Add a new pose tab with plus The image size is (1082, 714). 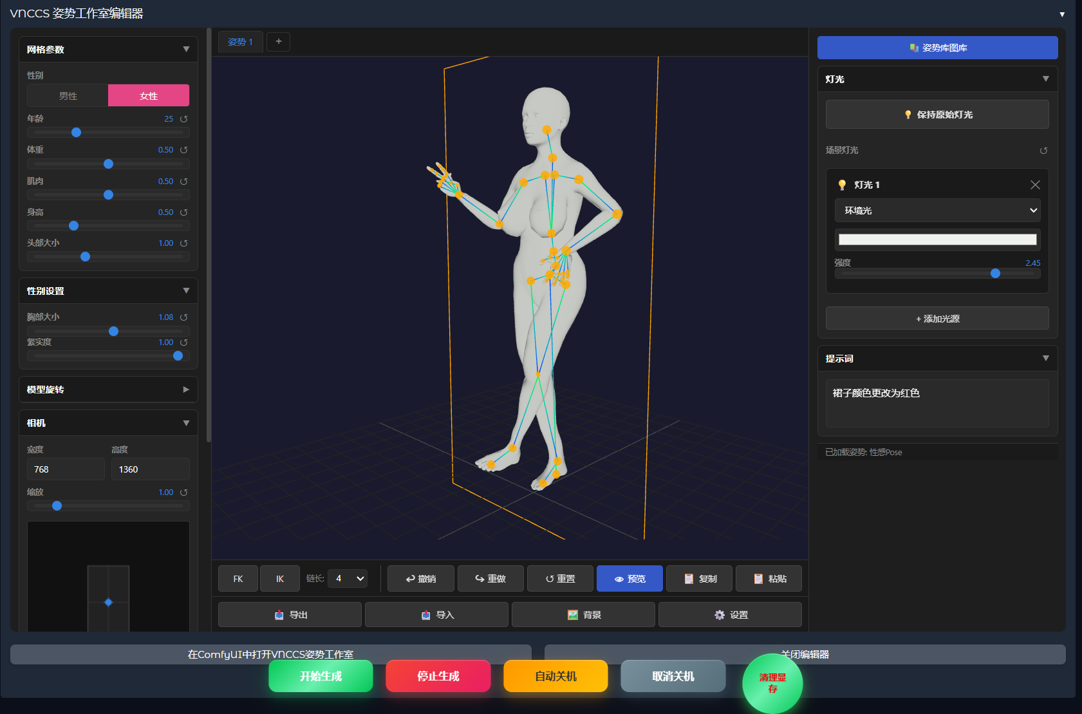[279, 42]
